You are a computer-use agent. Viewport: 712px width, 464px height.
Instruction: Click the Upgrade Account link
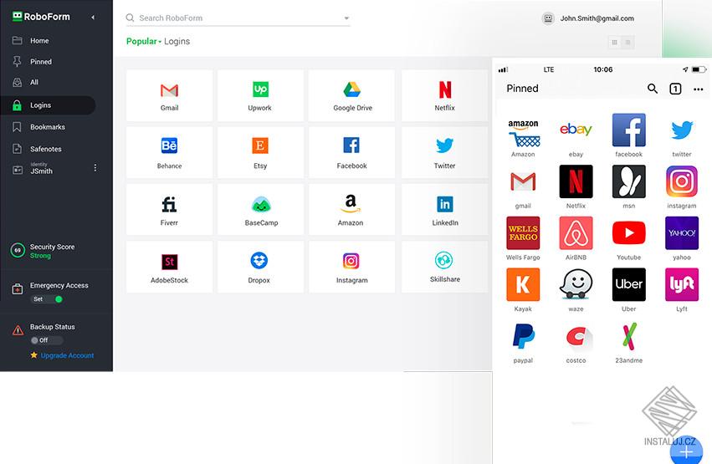click(x=67, y=355)
